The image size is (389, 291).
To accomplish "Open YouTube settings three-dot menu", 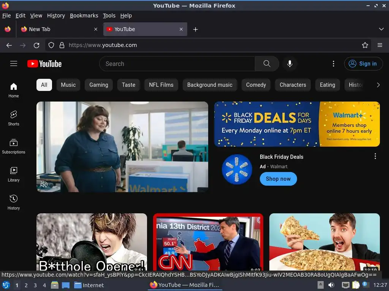I will point(334,64).
